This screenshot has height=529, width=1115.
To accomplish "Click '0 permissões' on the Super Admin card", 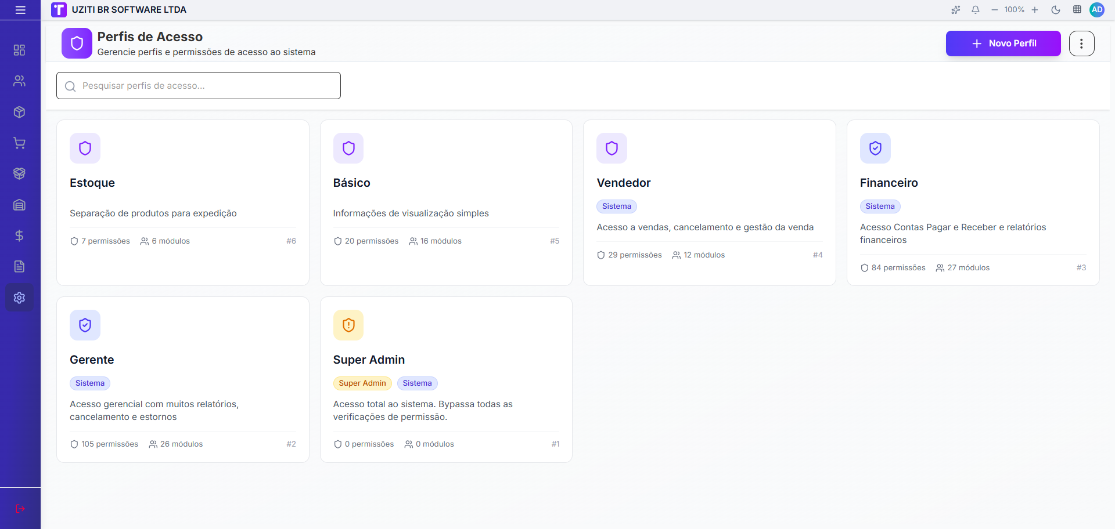I will [364, 444].
